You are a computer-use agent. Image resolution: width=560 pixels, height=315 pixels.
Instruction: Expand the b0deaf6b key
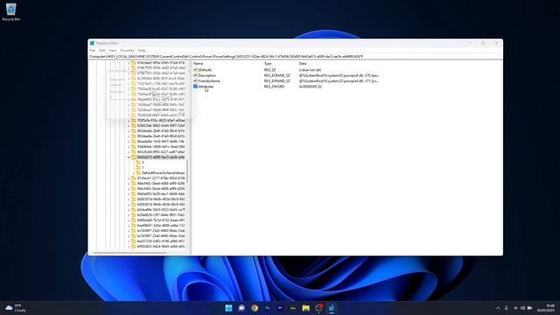pyautogui.click(x=129, y=210)
